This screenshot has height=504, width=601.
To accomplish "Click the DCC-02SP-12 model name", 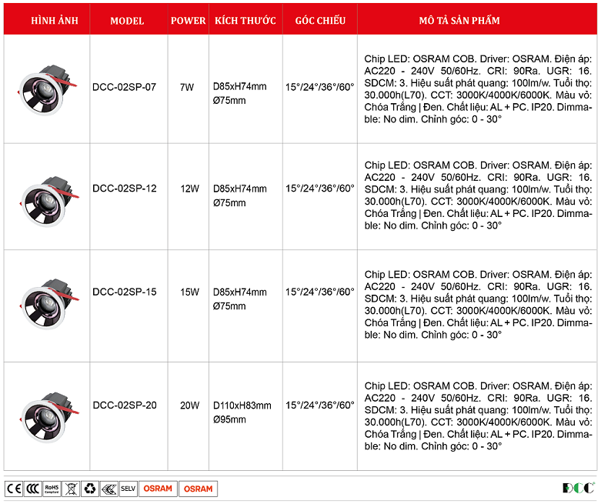I will [x=125, y=189].
